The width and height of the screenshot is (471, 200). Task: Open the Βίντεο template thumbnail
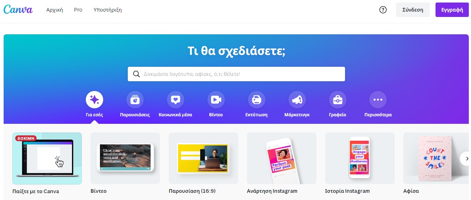pyautogui.click(x=125, y=158)
